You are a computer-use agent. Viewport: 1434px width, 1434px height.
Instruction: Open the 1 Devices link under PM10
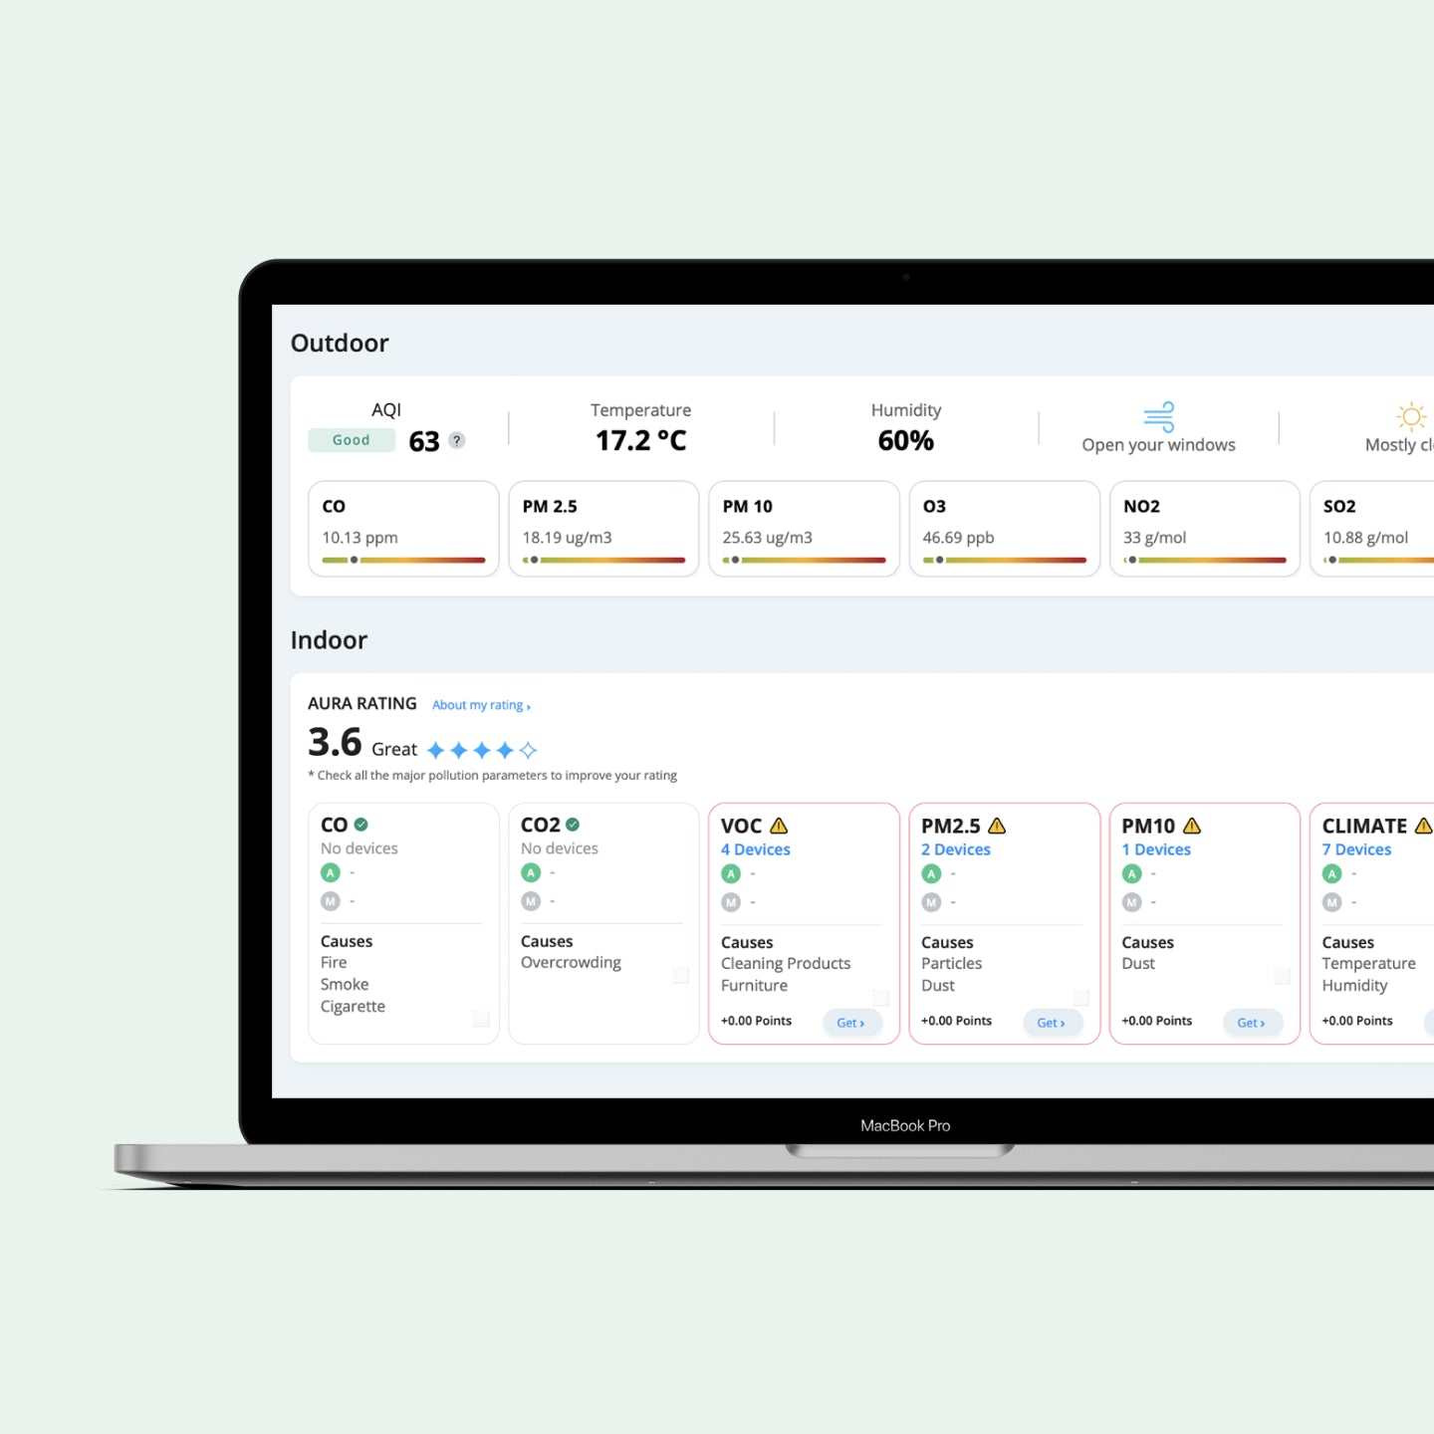(x=1156, y=849)
